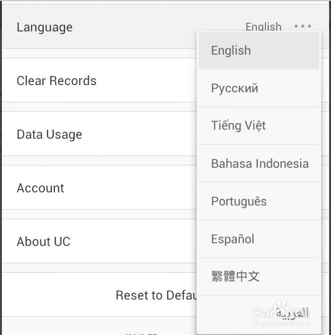This screenshot has height=335, width=331.
Task: Select 繁體中文 language option
Action: coord(259,277)
